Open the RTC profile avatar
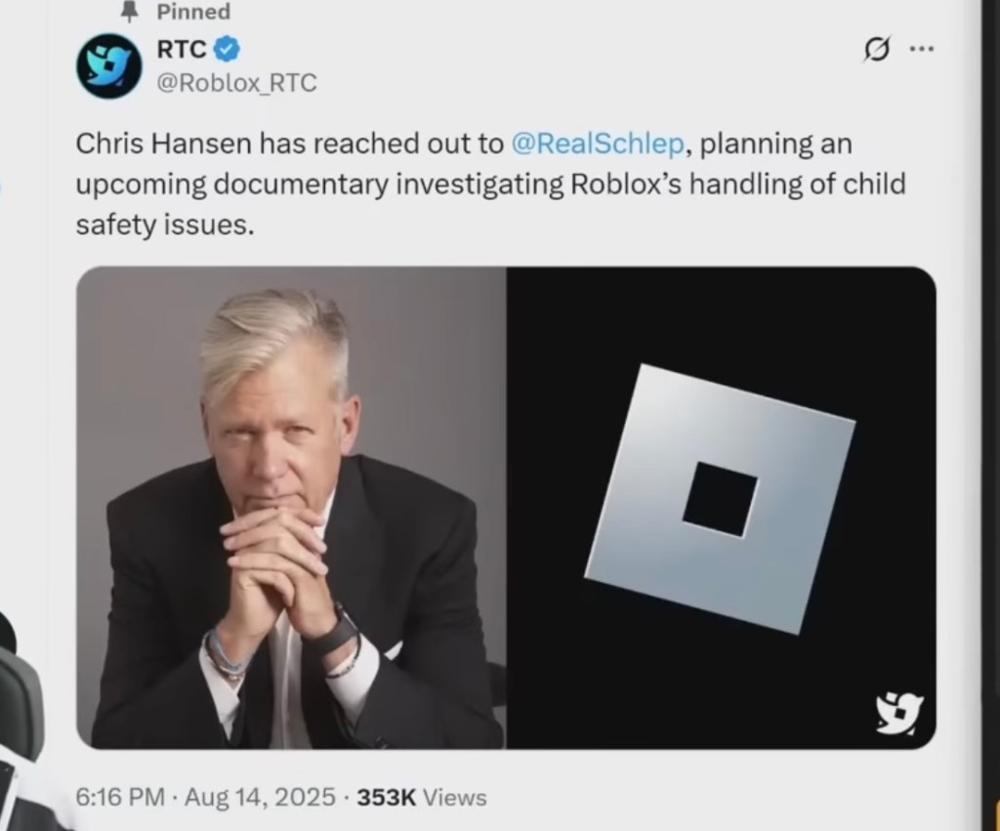Viewport: 1000px width, 831px height. [x=108, y=65]
